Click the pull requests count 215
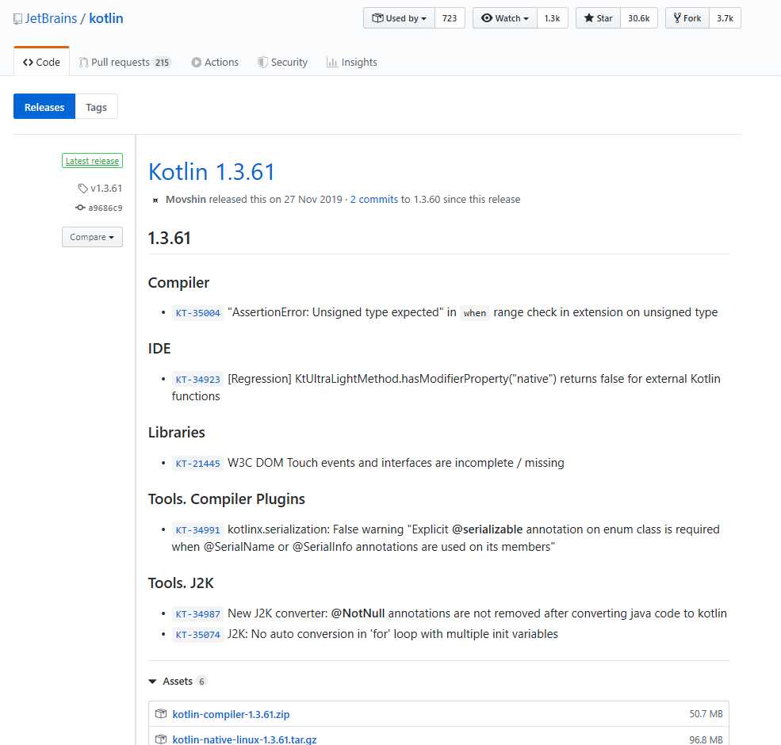Viewport: 781px width, 745px height. pyautogui.click(x=162, y=63)
